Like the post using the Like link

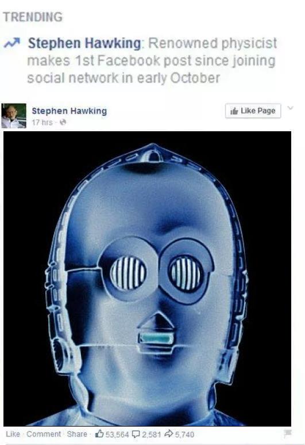[x=13, y=434]
